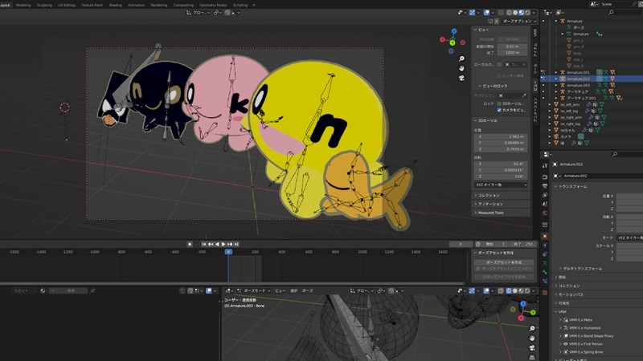Image resolution: width=643 pixels, height=361 pixels.
Task: Uncheck the カメラをビューに checkbox
Action: coord(499,110)
